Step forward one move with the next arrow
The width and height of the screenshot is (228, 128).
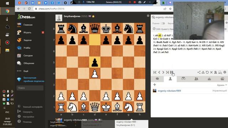pos(163,72)
